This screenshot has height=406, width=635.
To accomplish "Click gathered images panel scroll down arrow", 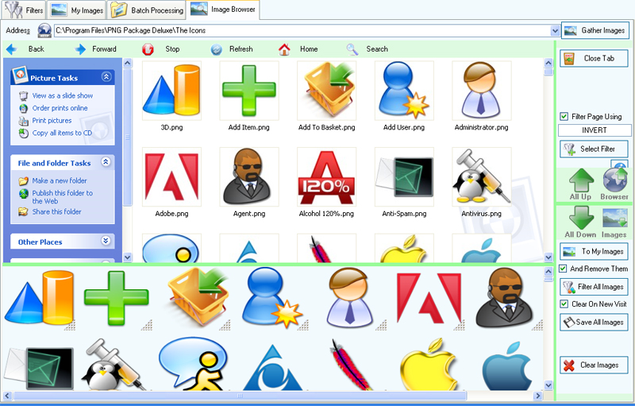I will 548,385.
